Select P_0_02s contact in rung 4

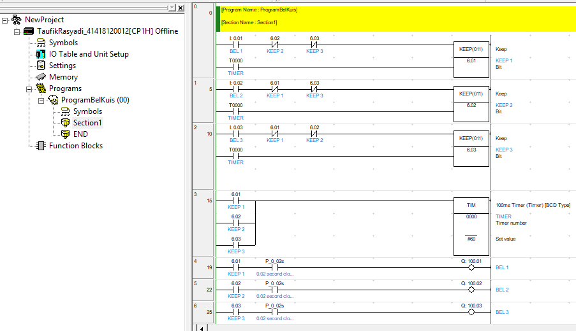(275, 267)
